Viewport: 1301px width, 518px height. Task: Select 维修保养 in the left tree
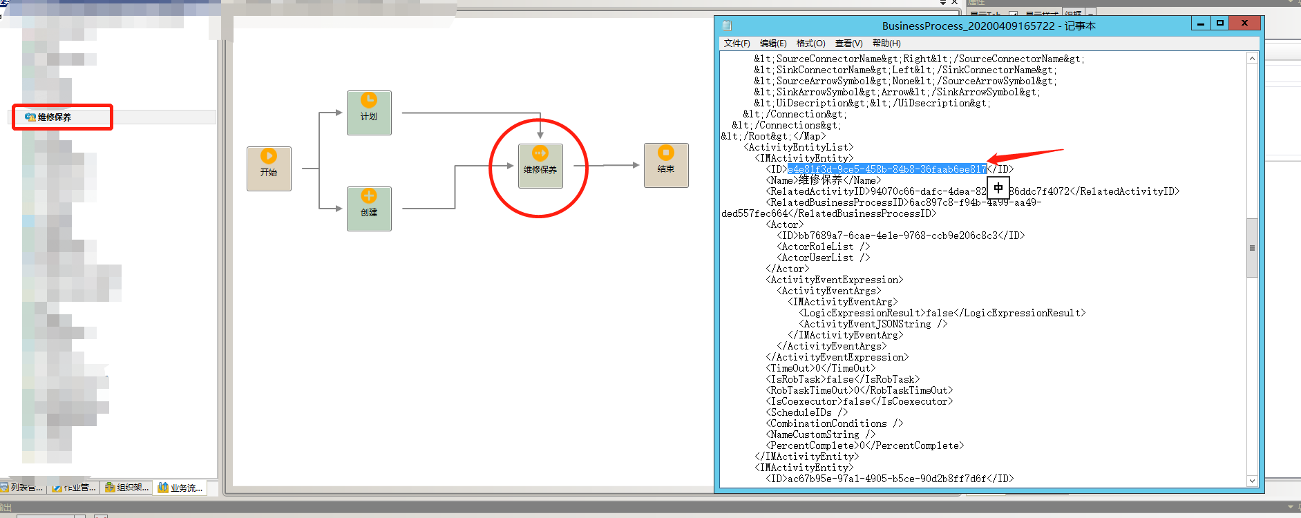coord(54,117)
